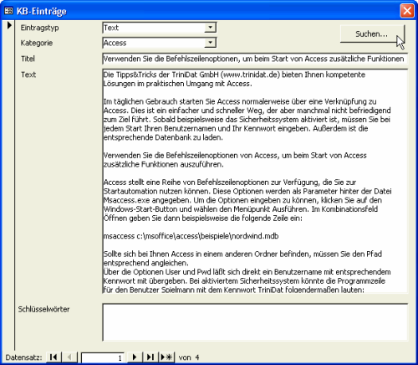Click the Suchen... button
418x365 pixels.
click(372, 33)
